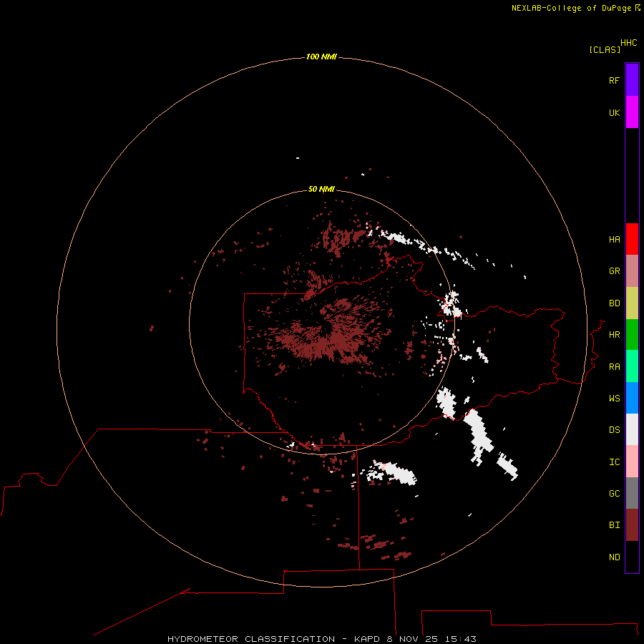
Task: Click the GR legend label
Action: (614, 271)
